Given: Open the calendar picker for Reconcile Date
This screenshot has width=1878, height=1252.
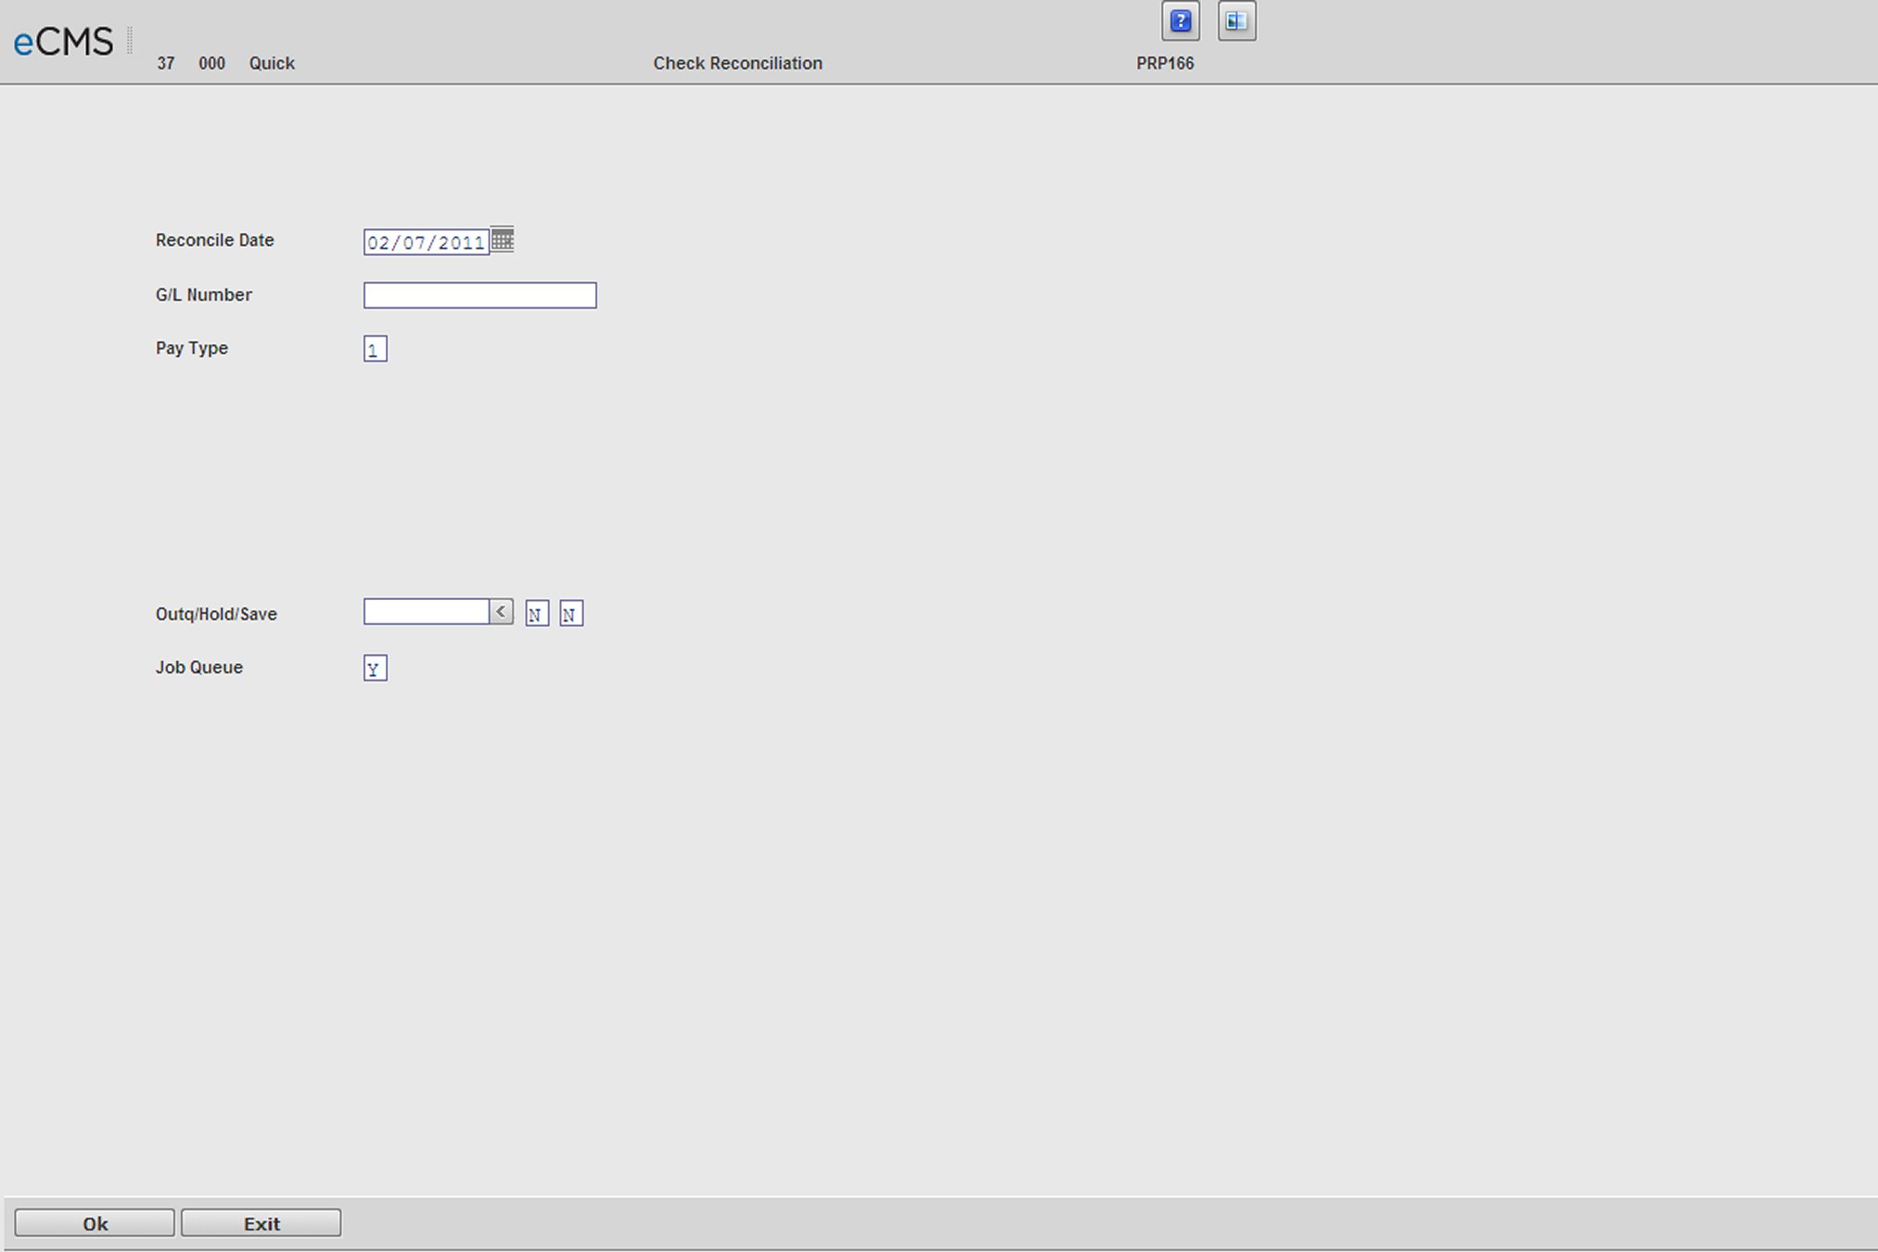Looking at the screenshot, I should pos(502,239).
